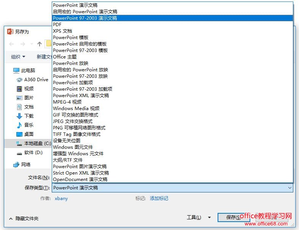Click the 下载 download arrow icon

coord(19,116)
